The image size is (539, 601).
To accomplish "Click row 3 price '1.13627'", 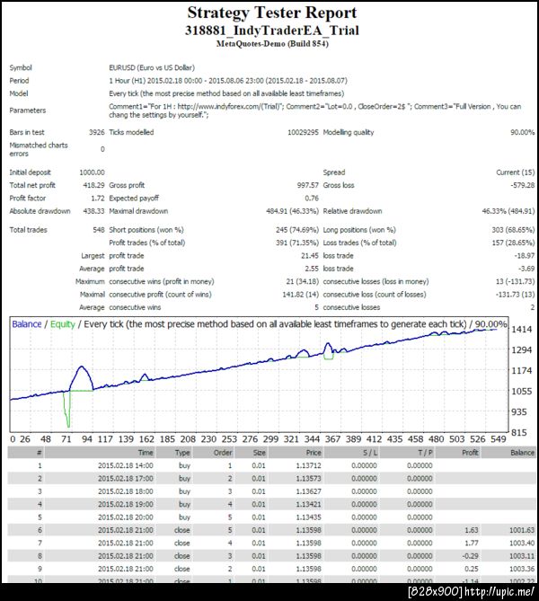I will (x=309, y=491).
